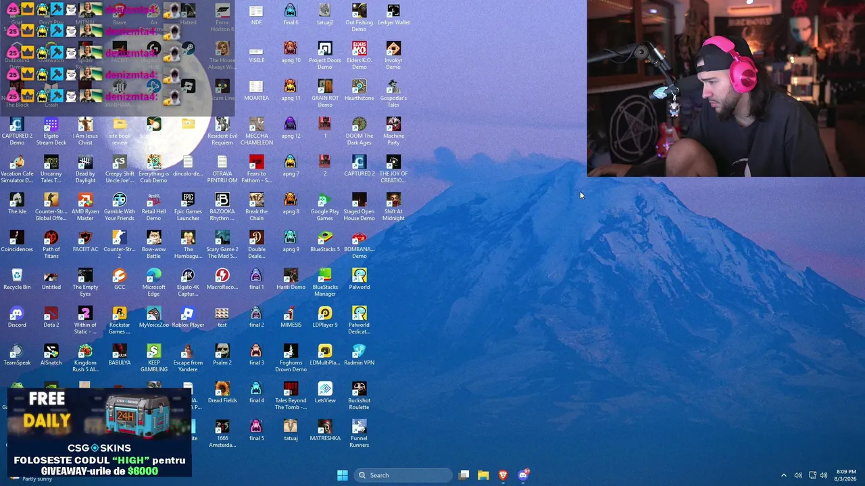Select the LetsView desktop icon
865x486 pixels.
[325, 393]
